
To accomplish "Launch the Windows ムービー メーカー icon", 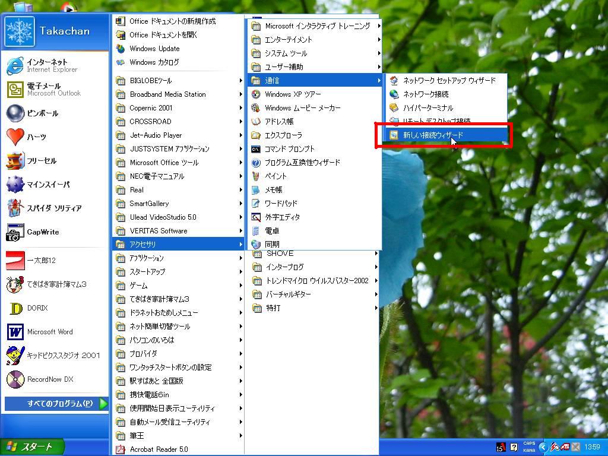I will coord(255,108).
